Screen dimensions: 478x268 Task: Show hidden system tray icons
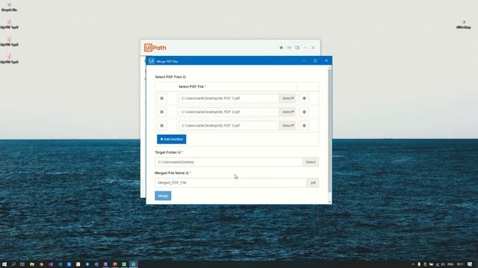[413, 264]
